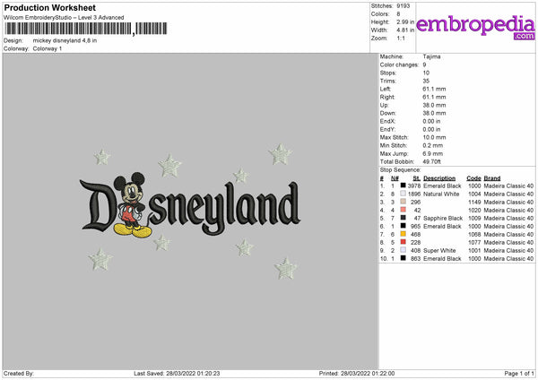
Task: Click the Left value '61.1 mm'
Action: point(434,89)
